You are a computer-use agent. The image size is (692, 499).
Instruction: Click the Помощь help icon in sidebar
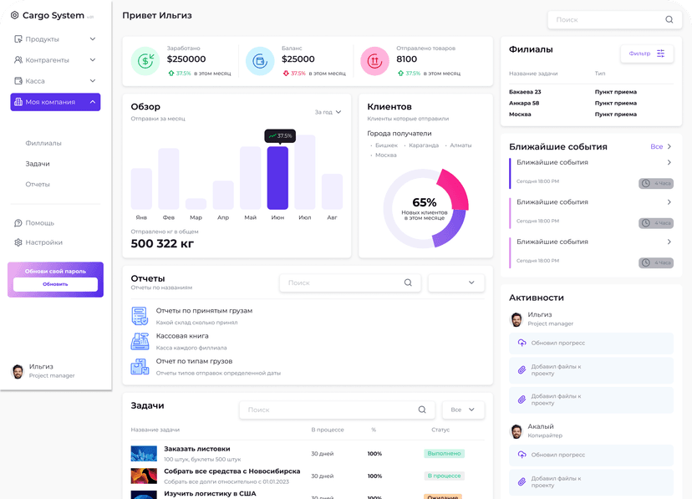[x=18, y=223]
